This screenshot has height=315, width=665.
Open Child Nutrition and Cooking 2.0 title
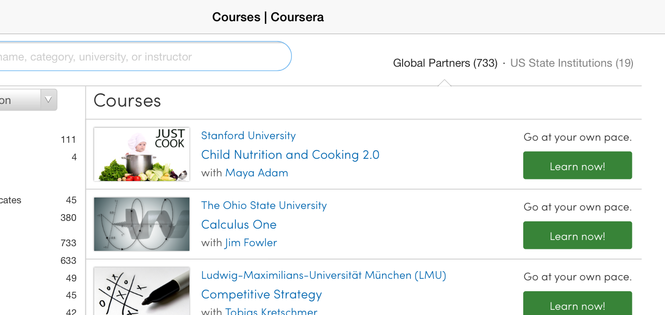pyautogui.click(x=290, y=155)
